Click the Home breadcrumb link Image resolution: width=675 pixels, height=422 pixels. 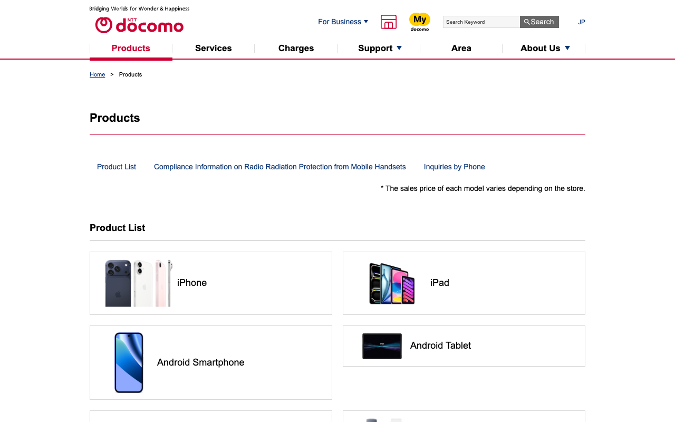coord(97,74)
